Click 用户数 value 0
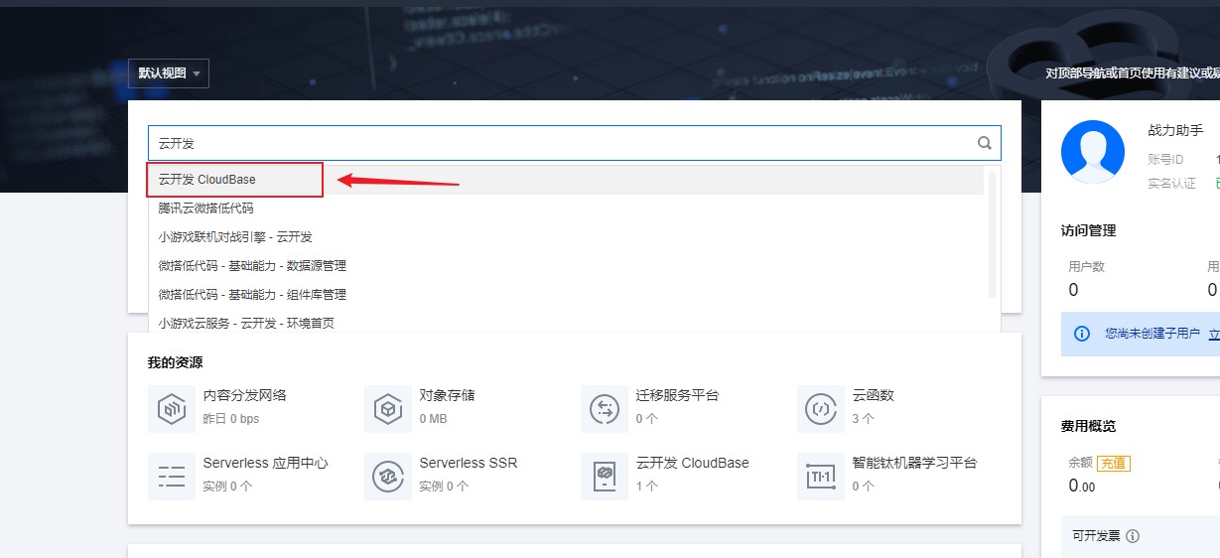Screen dimensions: 1220x558 [1073, 290]
